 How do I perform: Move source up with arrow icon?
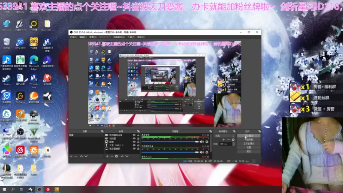point(122,156)
